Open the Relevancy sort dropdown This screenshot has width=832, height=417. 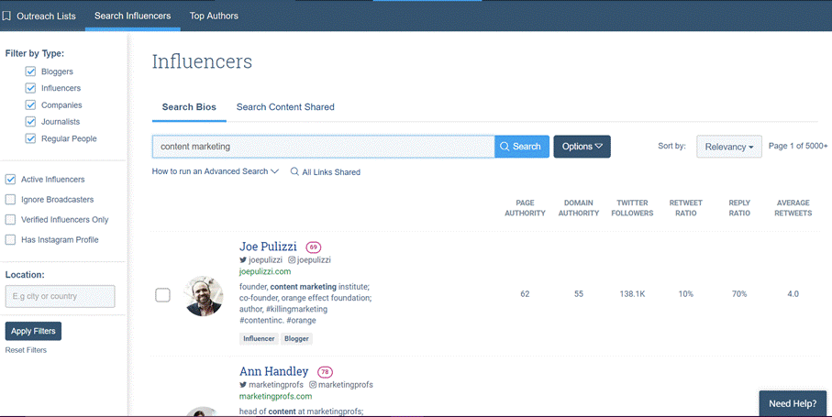pos(728,147)
